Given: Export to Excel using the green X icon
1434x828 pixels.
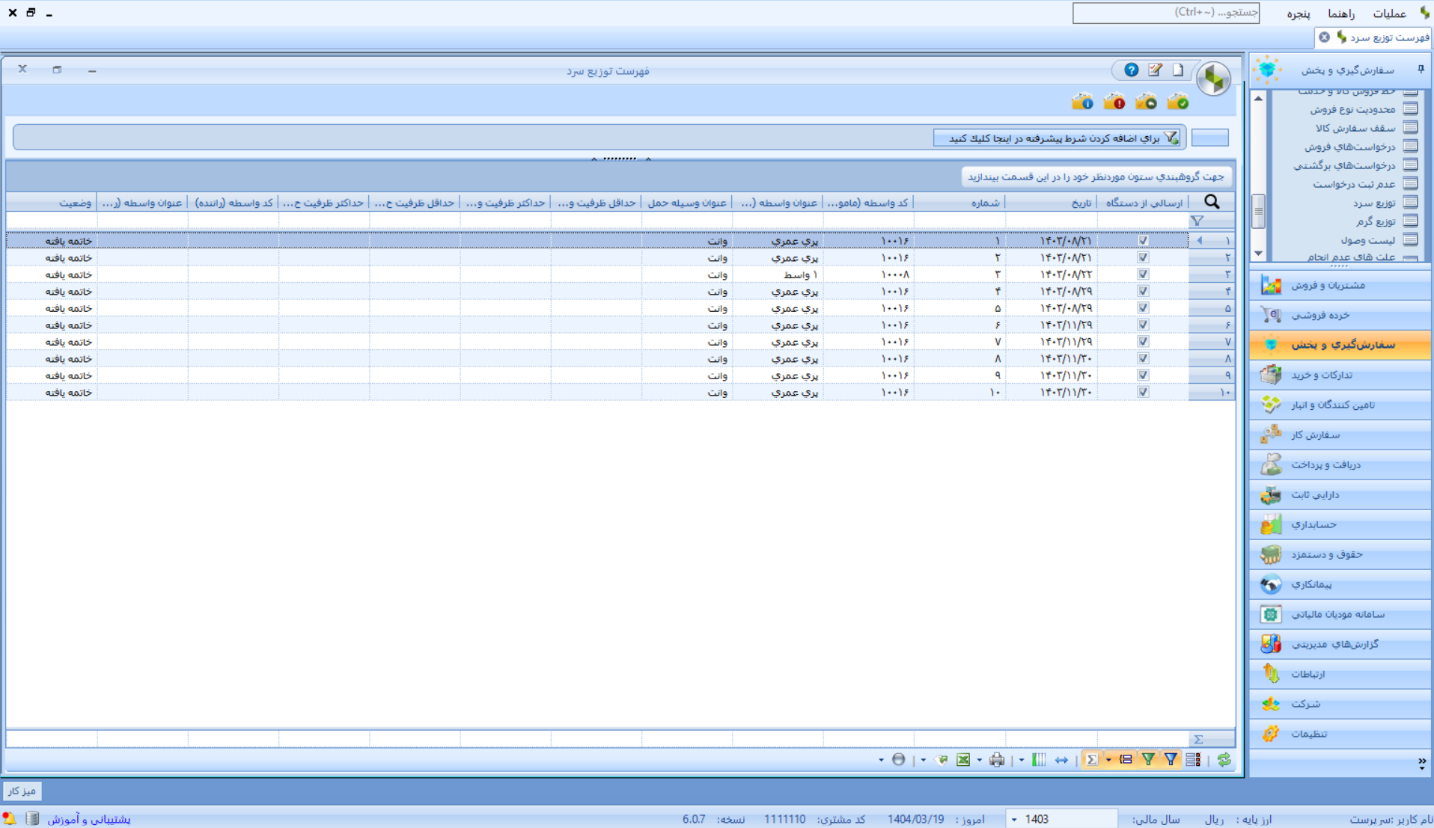Looking at the screenshot, I should pyautogui.click(x=963, y=760).
